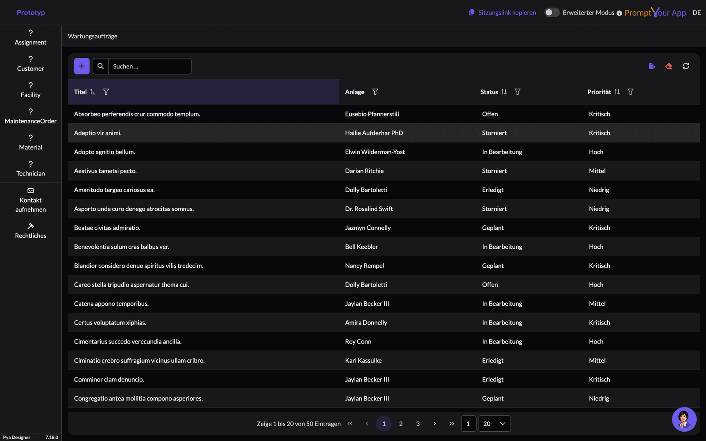
Task: Click the export file icon
Action: pos(652,66)
